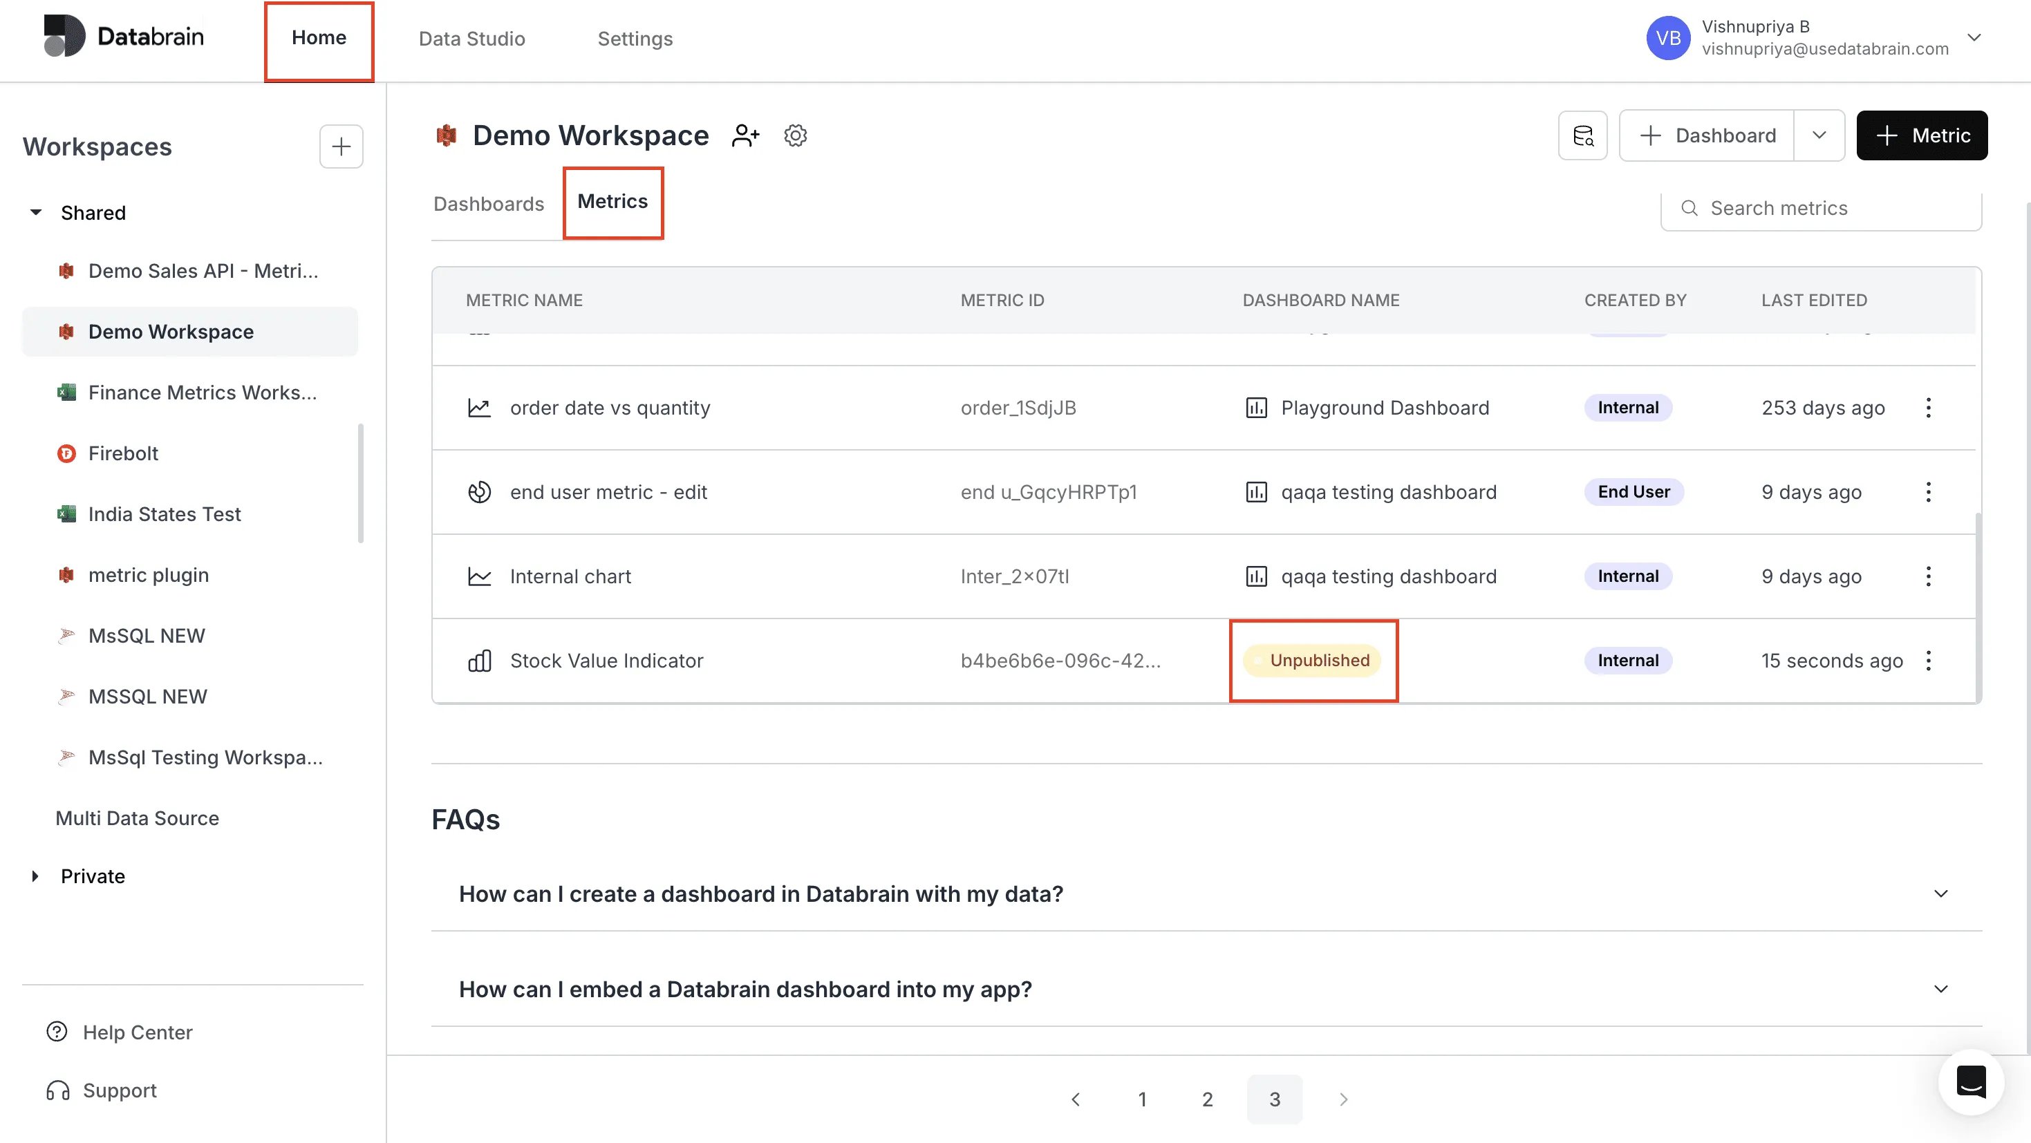Click line chart icon for order date metric

pyautogui.click(x=479, y=408)
